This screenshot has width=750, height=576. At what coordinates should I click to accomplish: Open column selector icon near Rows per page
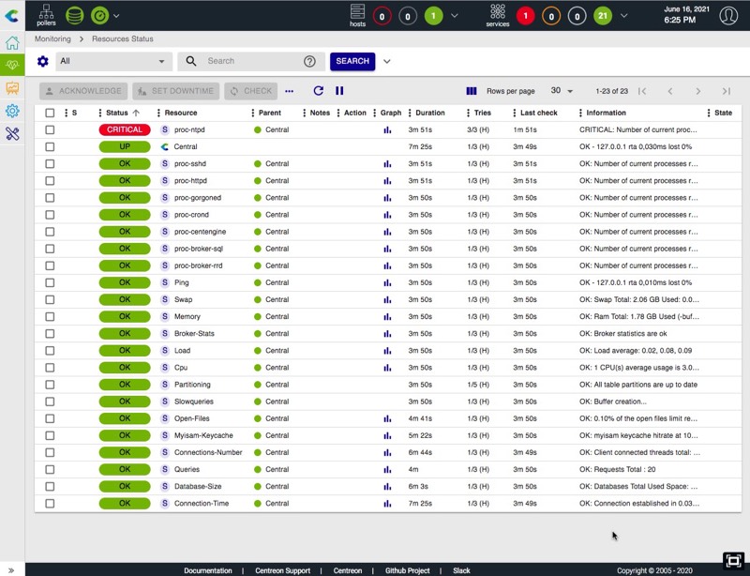click(x=472, y=91)
